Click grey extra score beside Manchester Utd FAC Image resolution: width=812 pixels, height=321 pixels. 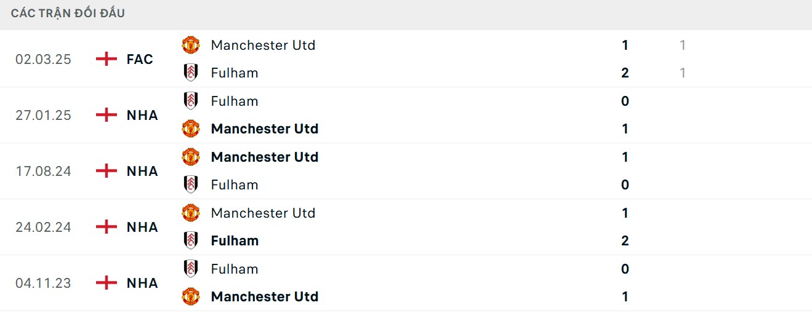point(683,45)
